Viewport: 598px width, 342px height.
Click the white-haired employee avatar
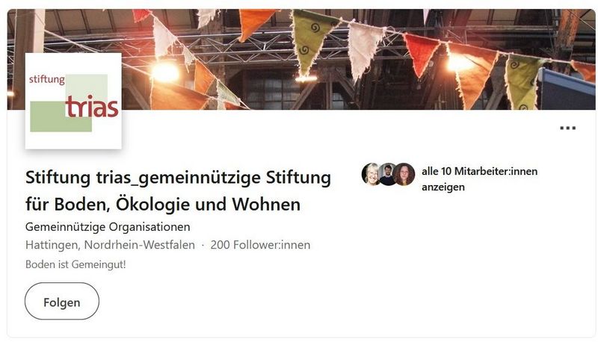click(x=370, y=174)
